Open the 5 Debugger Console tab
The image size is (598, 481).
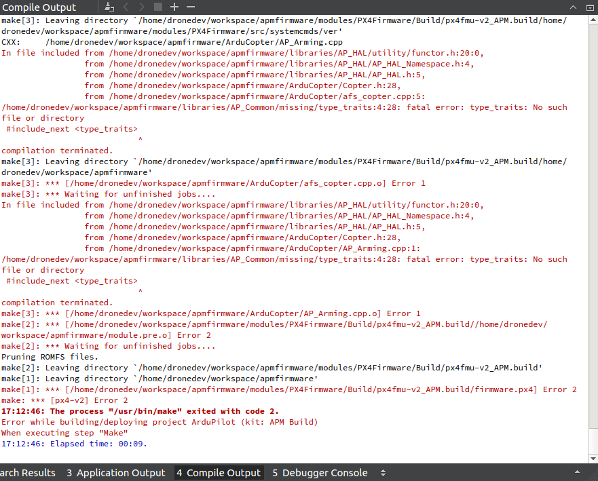pyautogui.click(x=320, y=473)
